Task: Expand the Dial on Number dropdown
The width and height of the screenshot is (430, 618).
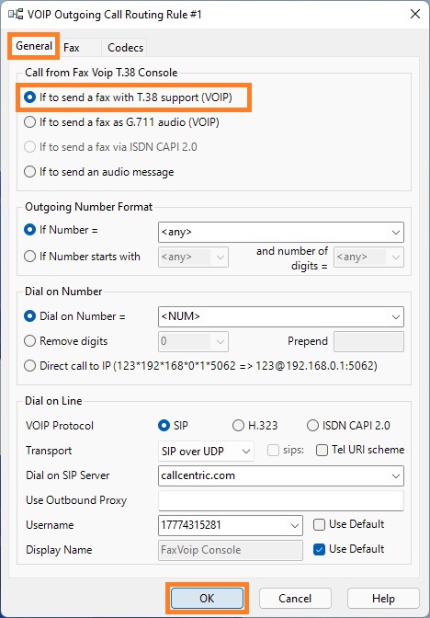Action: tap(396, 316)
